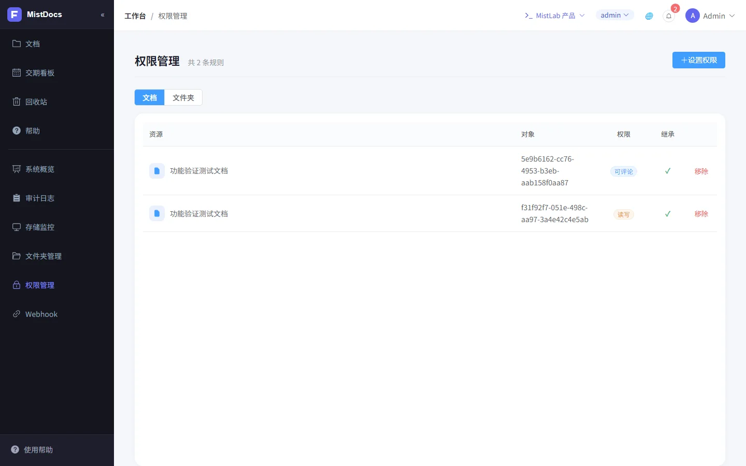Image resolution: width=746 pixels, height=466 pixels.
Task: Navigate to 工作台 breadcrumb
Action: click(x=135, y=16)
